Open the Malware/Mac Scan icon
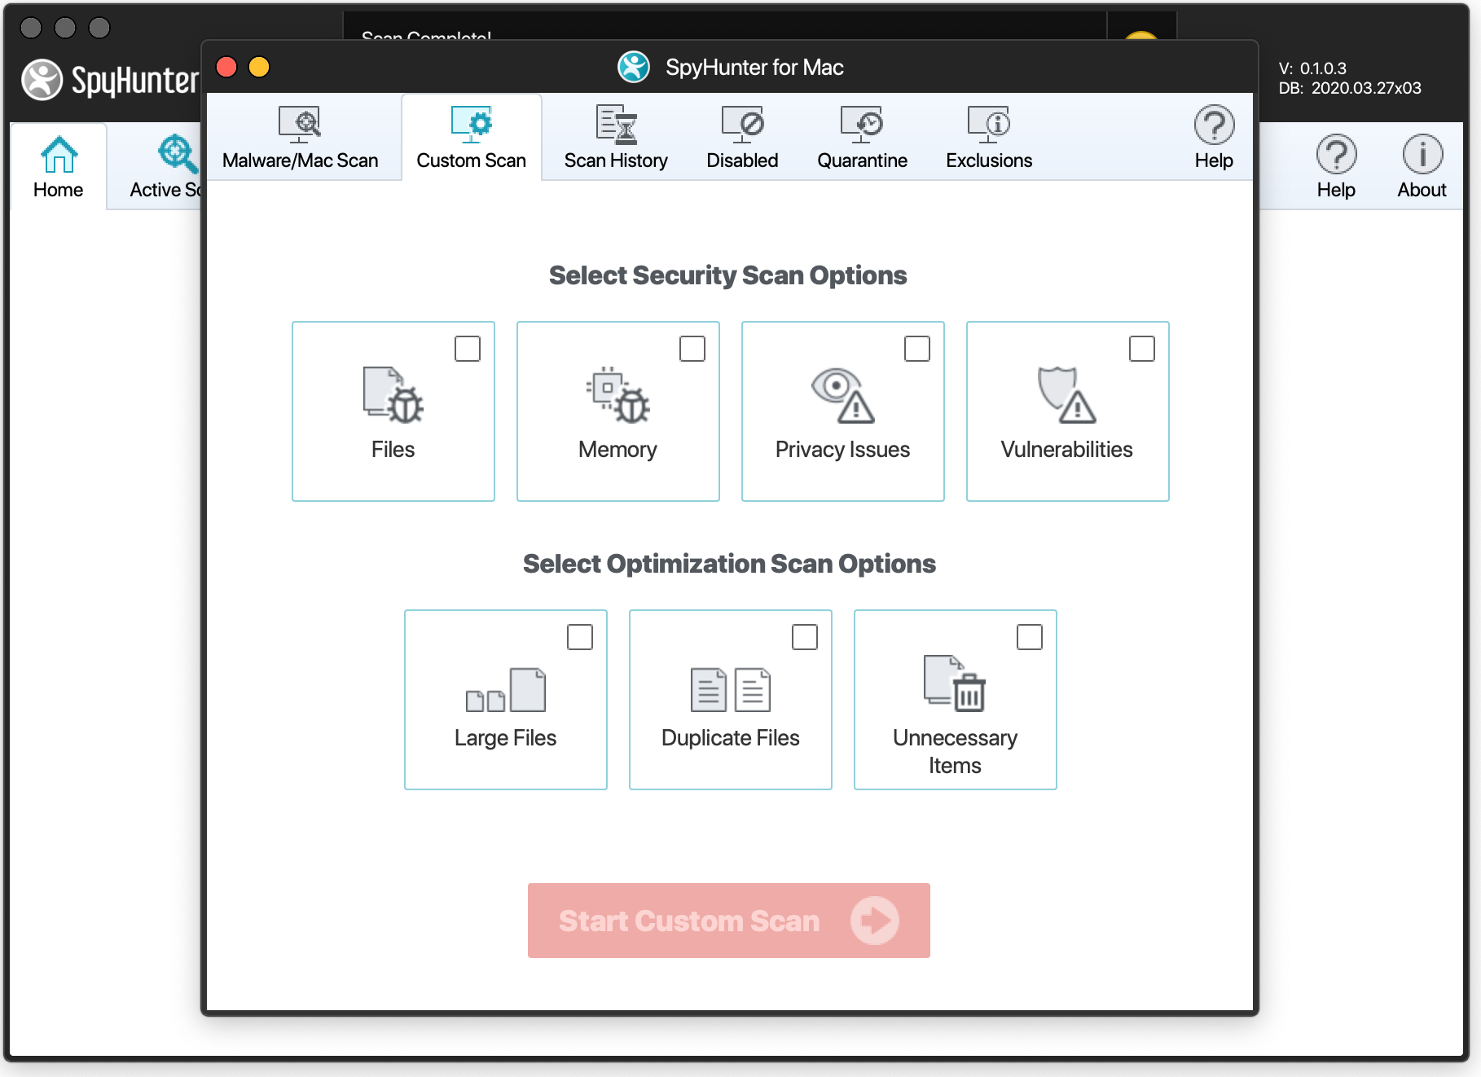This screenshot has width=1481, height=1077. (x=300, y=124)
